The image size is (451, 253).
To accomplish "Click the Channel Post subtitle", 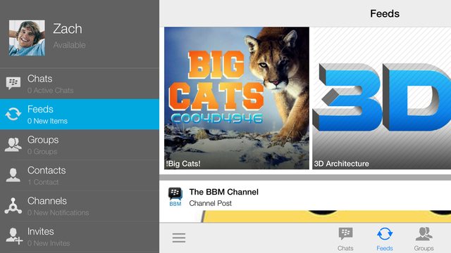I will pyautogui.click(x=210, y=203).
